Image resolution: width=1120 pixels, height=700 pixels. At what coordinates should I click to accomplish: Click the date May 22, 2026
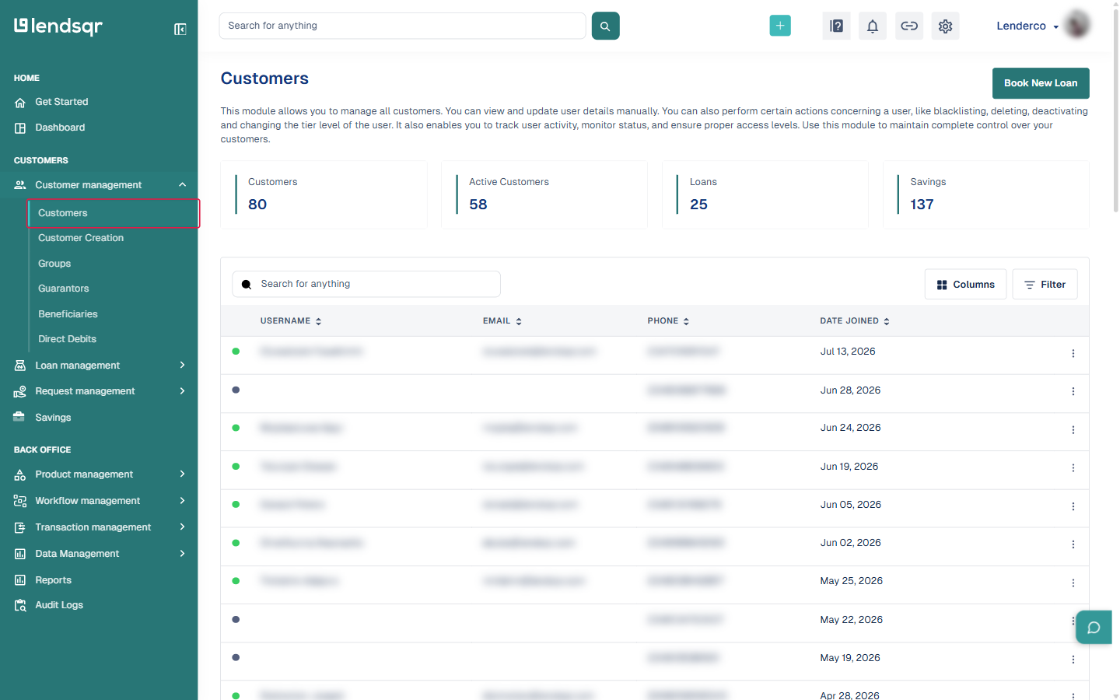[852, 620]
